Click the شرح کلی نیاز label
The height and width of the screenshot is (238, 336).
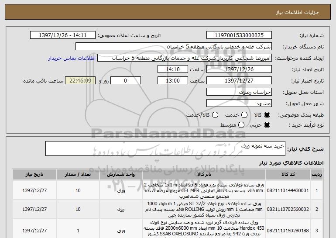(305, 149)
